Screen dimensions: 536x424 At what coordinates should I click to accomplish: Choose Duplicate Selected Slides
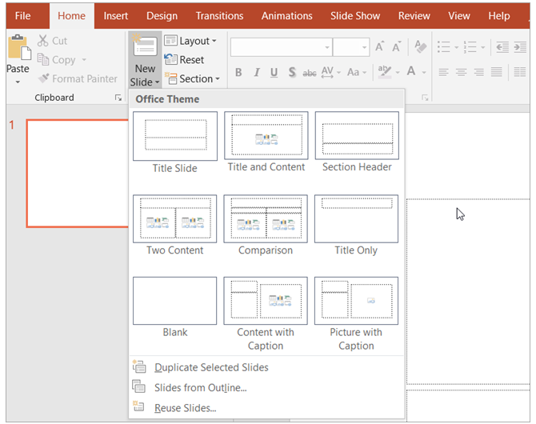[x=210, y=367]
